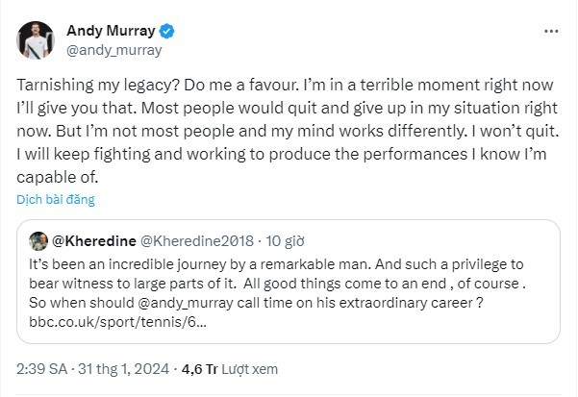Click the 2:39 SA timestamp
578x397 pixels.
42,369
